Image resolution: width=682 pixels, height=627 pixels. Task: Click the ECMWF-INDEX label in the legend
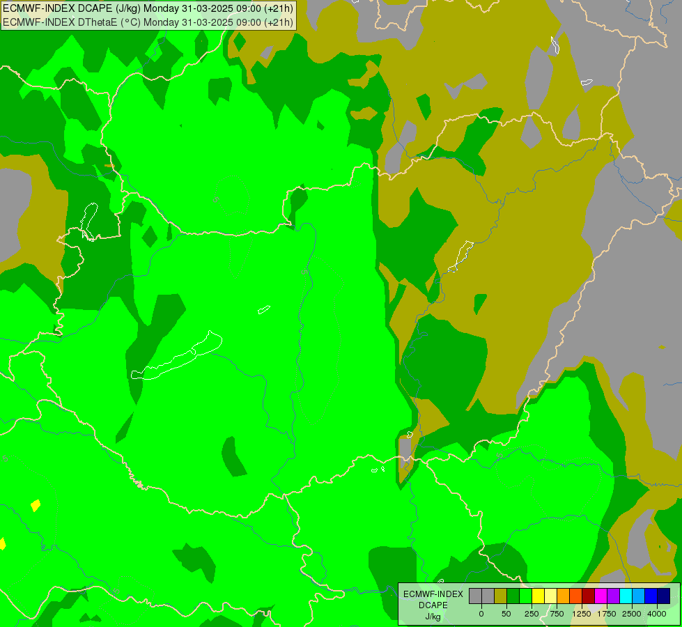click(433, 594)
